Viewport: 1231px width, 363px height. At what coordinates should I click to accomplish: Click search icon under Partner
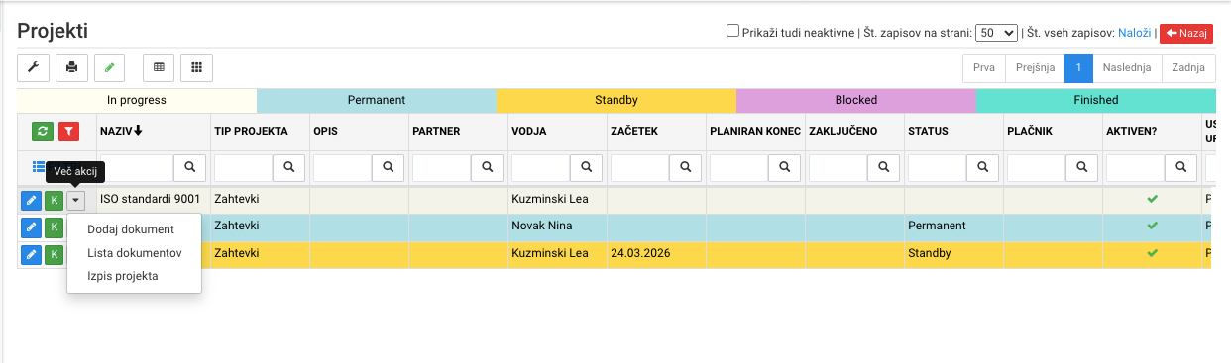(487, 167)
